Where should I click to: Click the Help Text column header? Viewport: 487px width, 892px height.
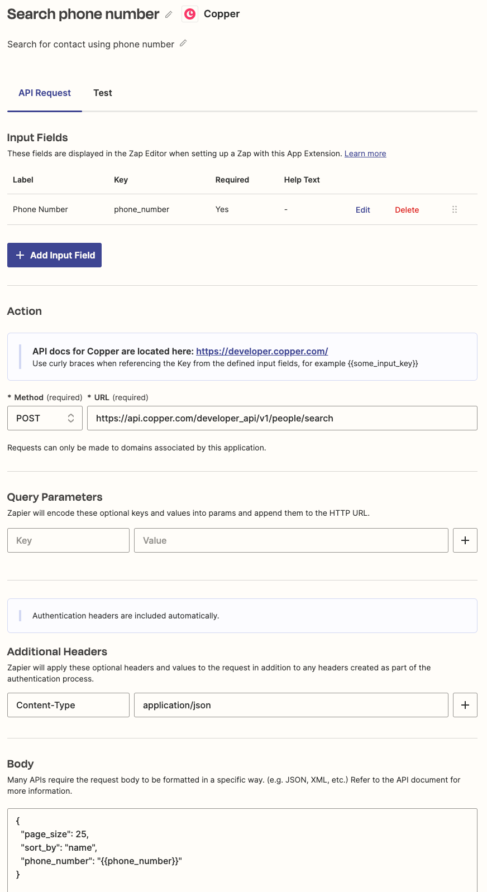point(302,180)
